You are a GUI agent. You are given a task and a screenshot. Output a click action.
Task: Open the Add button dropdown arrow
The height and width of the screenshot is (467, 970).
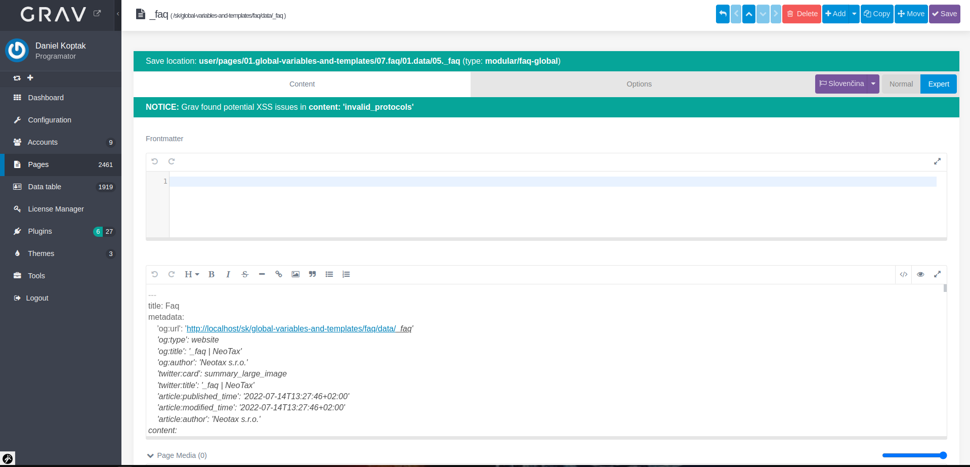(854, 14)
